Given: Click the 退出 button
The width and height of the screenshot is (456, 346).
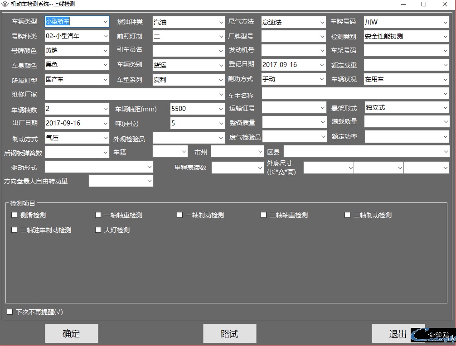Looking at the screenshot, I should (398, 334).
